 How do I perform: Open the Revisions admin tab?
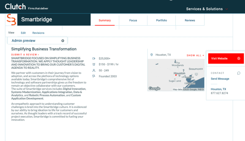[38, 33]
